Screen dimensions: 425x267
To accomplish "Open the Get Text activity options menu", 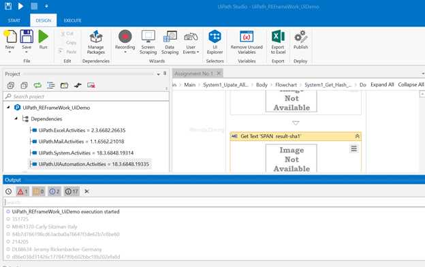I will point(353,148).
